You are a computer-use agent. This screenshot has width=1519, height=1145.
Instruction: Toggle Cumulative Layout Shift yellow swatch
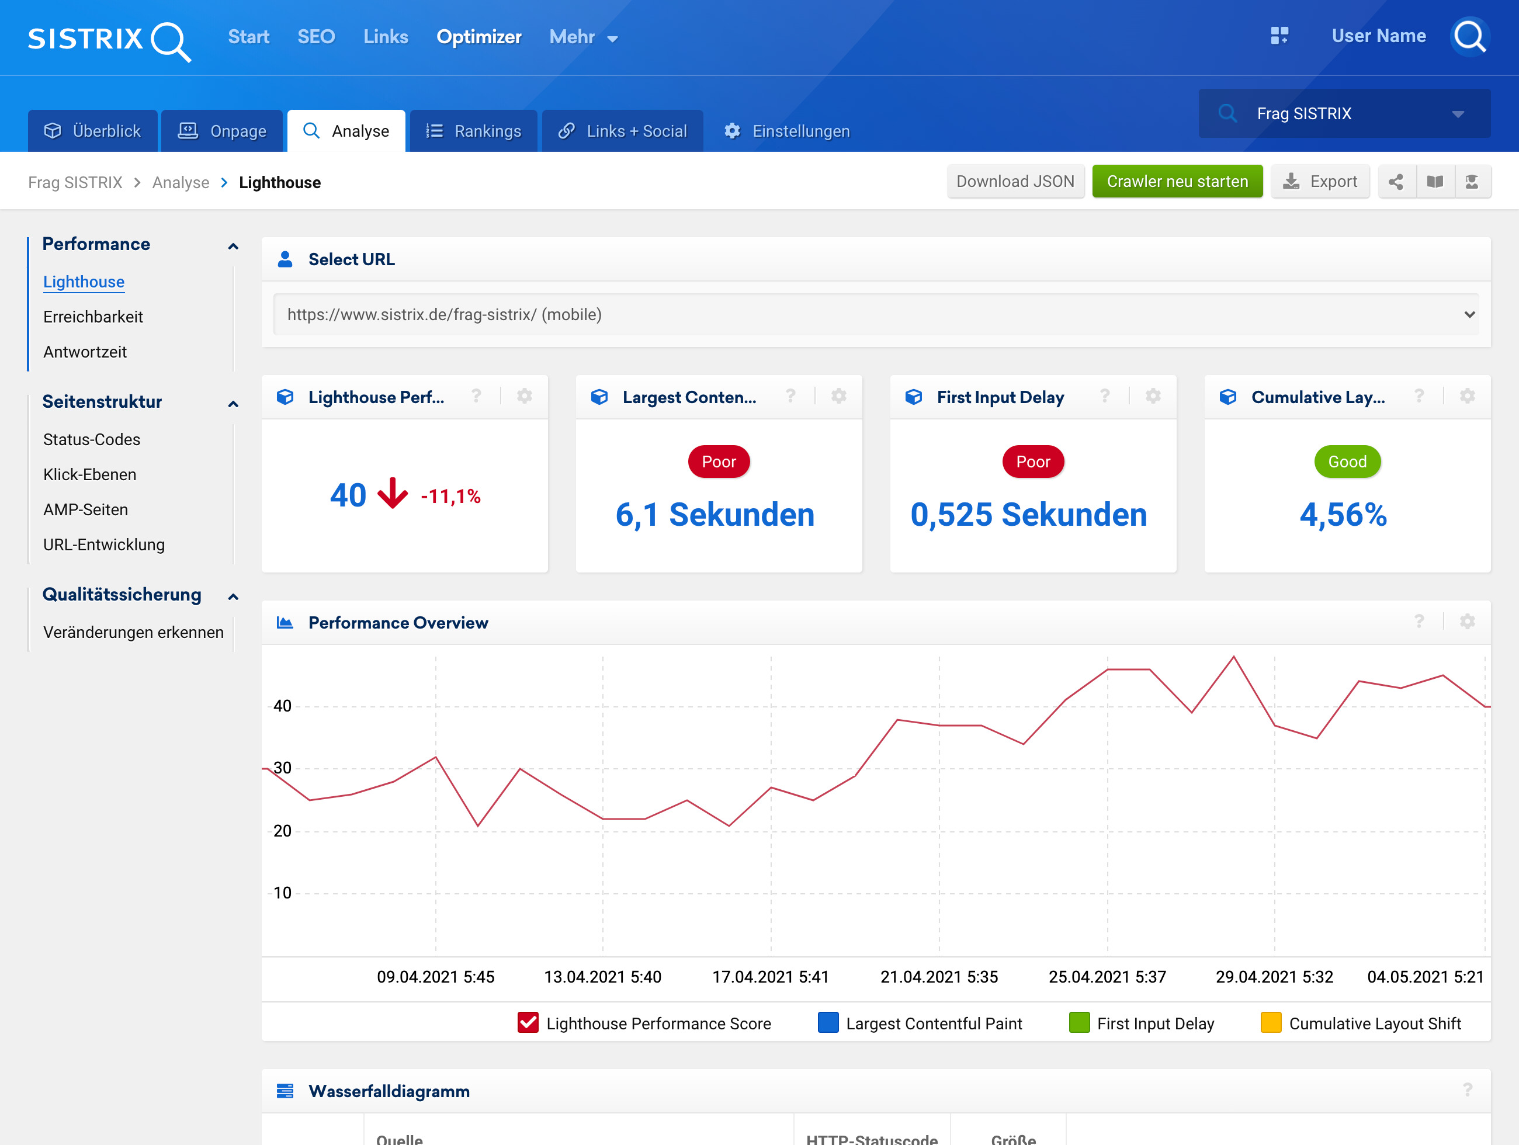tap(1271, 1023)
